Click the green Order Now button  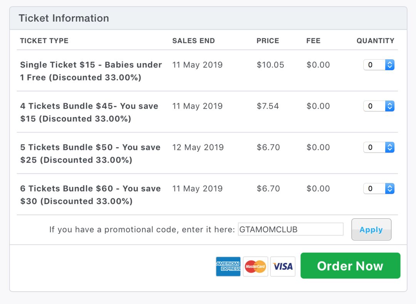(350, 265)
